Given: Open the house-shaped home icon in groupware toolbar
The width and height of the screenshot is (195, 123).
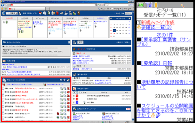Looking at the screenshot, I should click(40, 13).
